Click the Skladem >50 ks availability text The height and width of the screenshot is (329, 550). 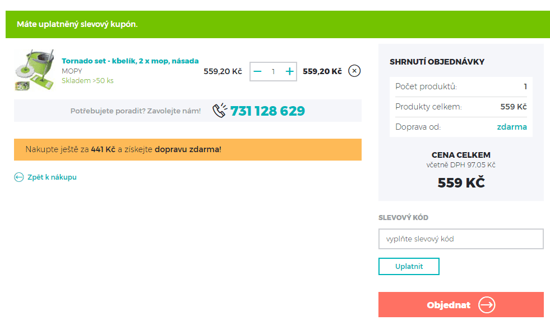pos(87,80)
